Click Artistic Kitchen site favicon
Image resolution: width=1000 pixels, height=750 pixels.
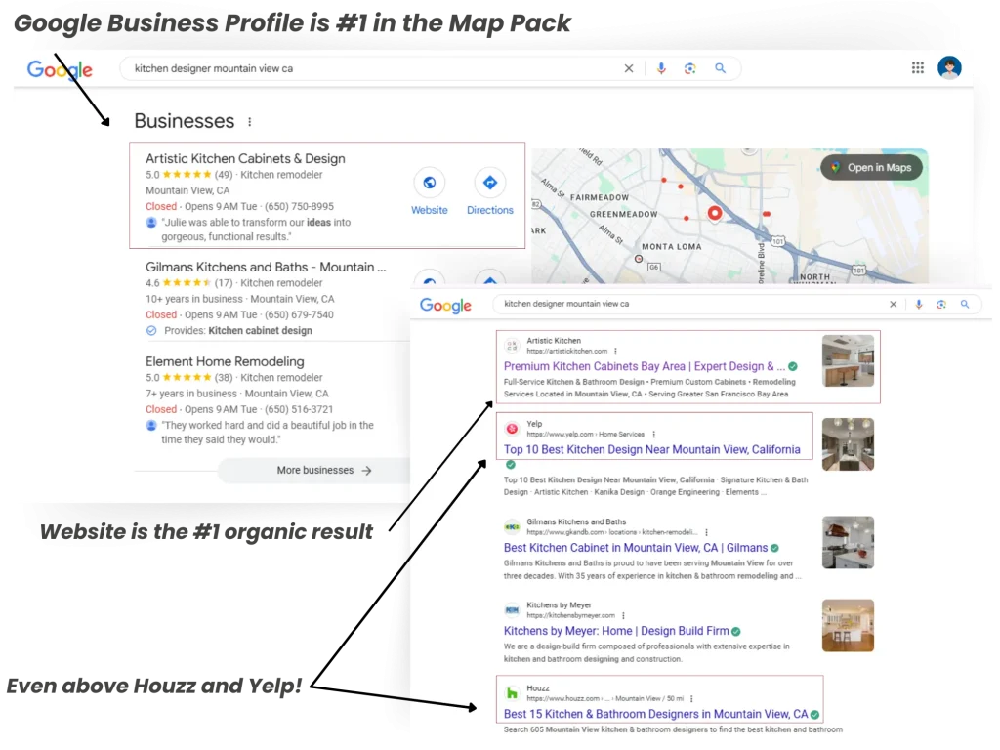[x=512, y=346]
